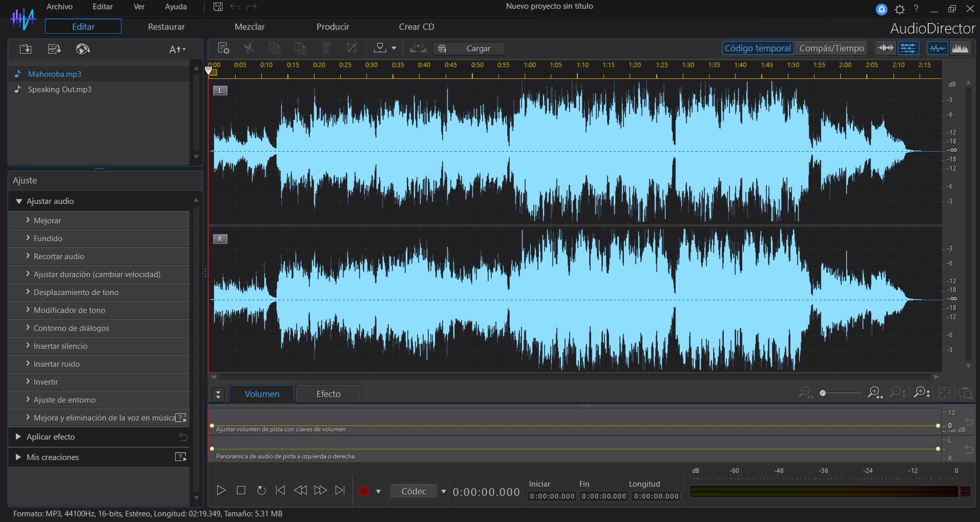Zoom in horizontally on the waveform

pos(875,393)
